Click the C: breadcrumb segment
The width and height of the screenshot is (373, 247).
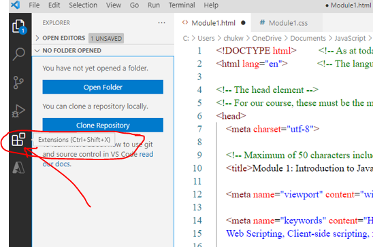[186, 38]
